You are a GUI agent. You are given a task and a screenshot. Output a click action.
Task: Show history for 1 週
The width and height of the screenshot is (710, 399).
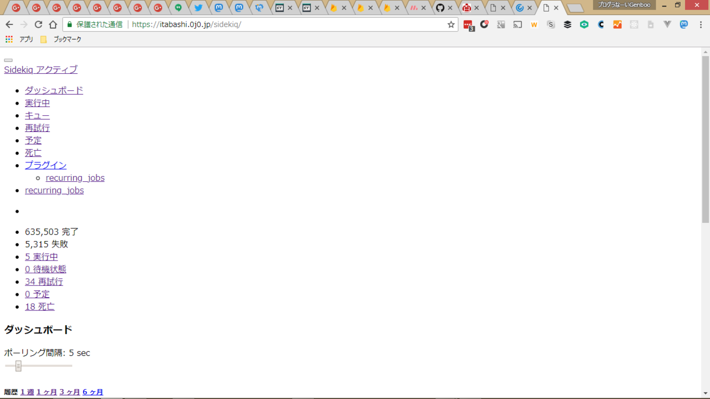(x=27, y=392)
